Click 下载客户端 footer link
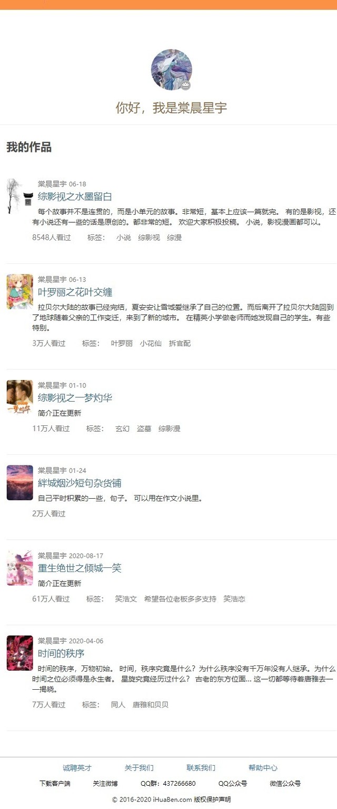337x809 pixels. coord(55,784)
